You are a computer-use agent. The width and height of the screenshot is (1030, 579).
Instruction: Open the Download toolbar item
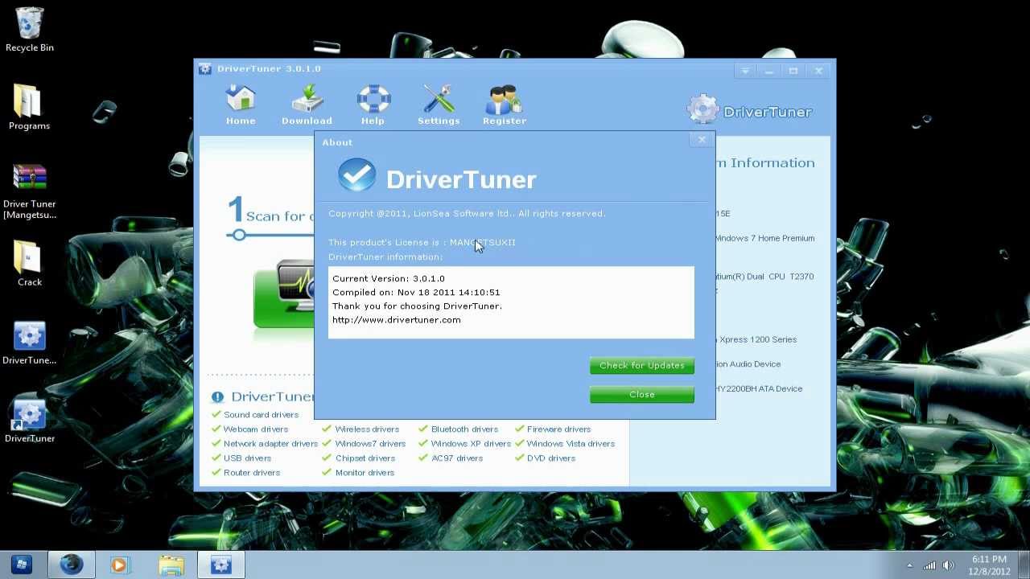tap(307, 105)
